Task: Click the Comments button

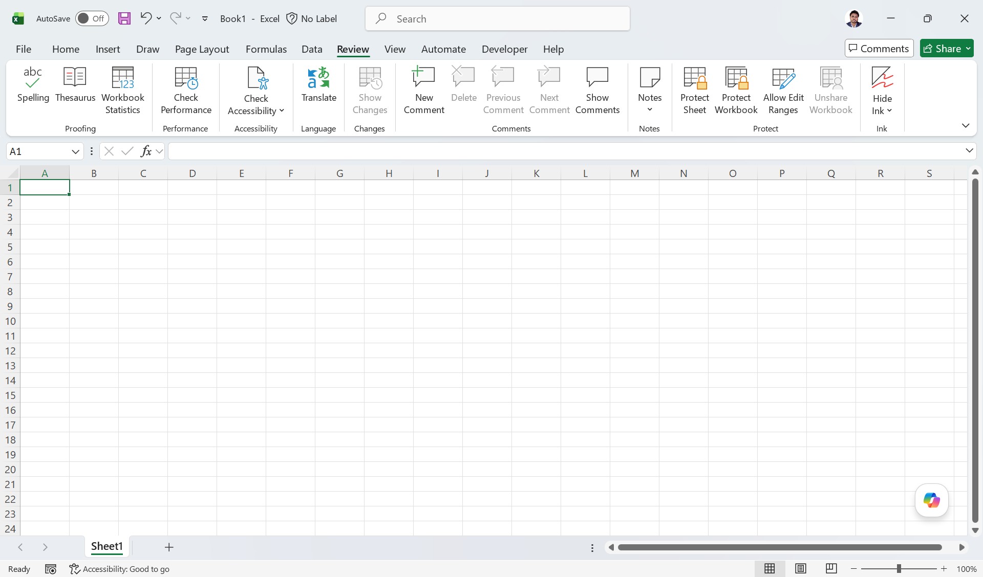Action: point(879,49)
